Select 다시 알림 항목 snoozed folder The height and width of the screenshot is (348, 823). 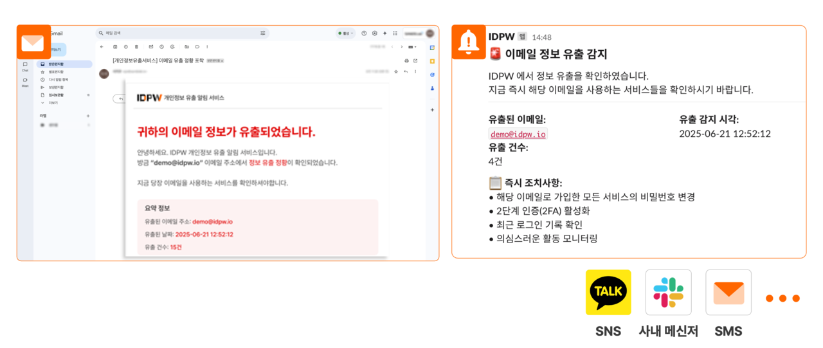[x=64, y=80]
